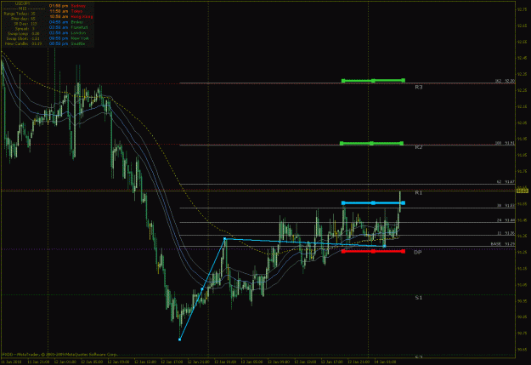Viewport: 531px width, 365px height.
Task: Click the 162 Fibonacci level label near R3
Action: tap(505, 81)
